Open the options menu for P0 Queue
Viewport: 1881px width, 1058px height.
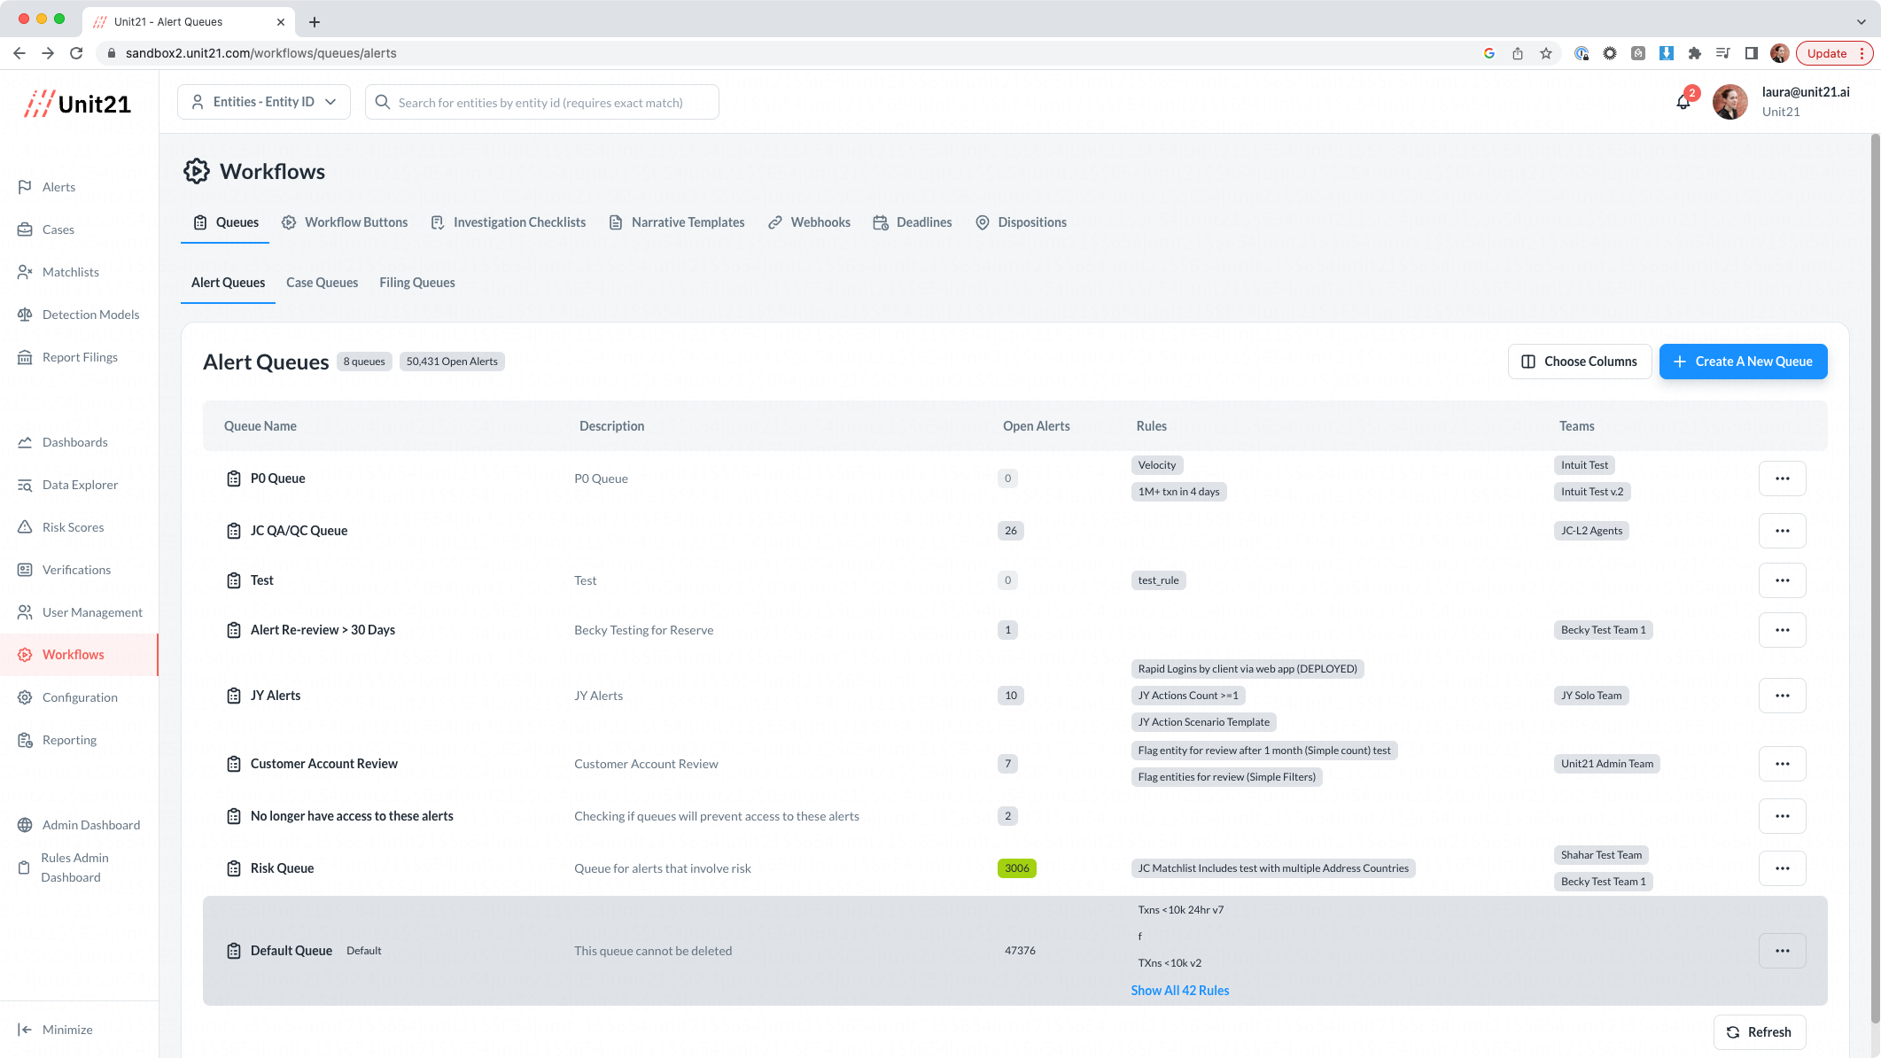click(x=1782, y=478)
